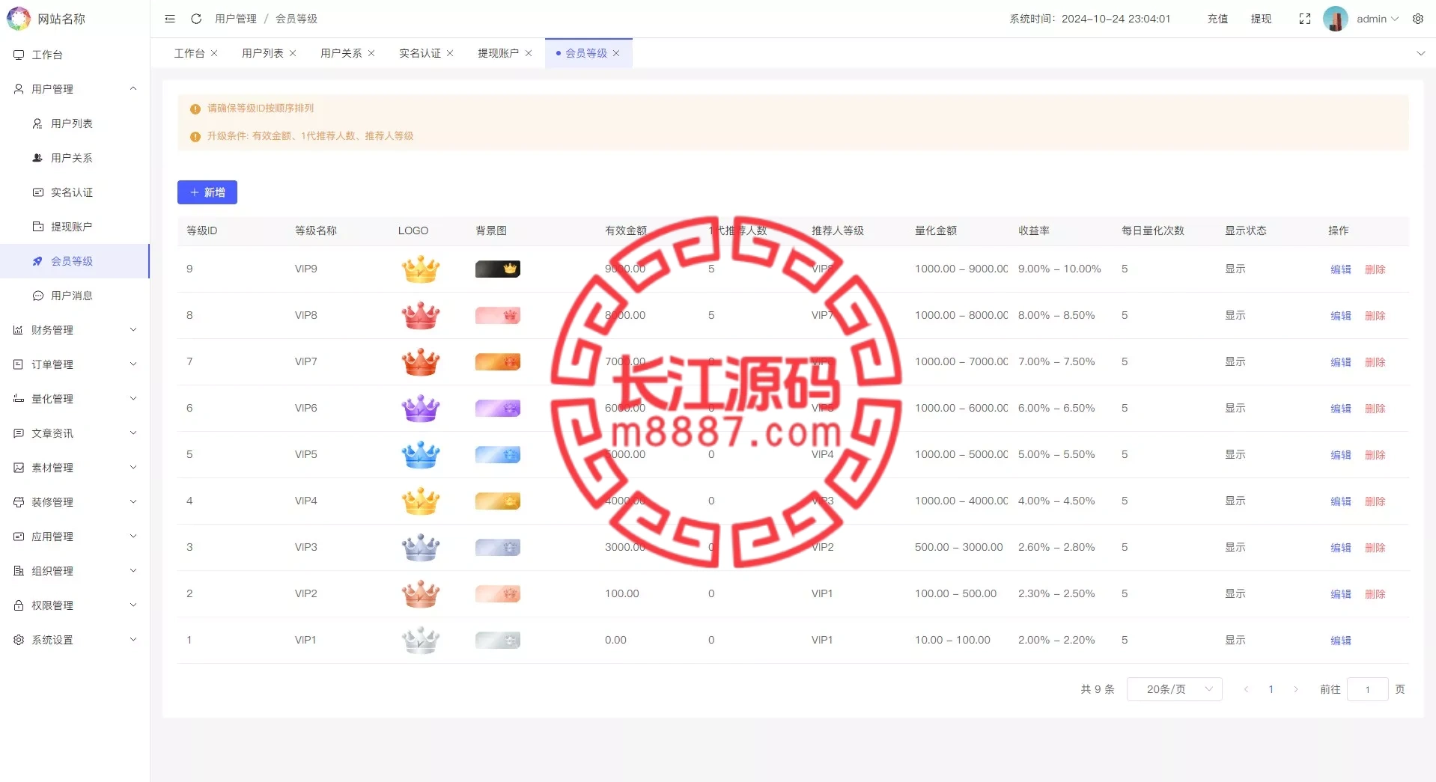This screenshot has height=782, width=1436.
Task: Close the 用户列表 tab
Action: (293, 53)
